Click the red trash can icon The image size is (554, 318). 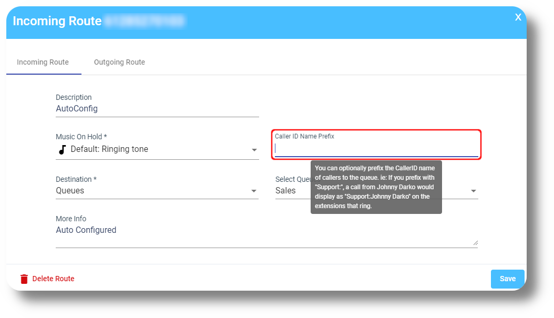click(x=24, y=279)
